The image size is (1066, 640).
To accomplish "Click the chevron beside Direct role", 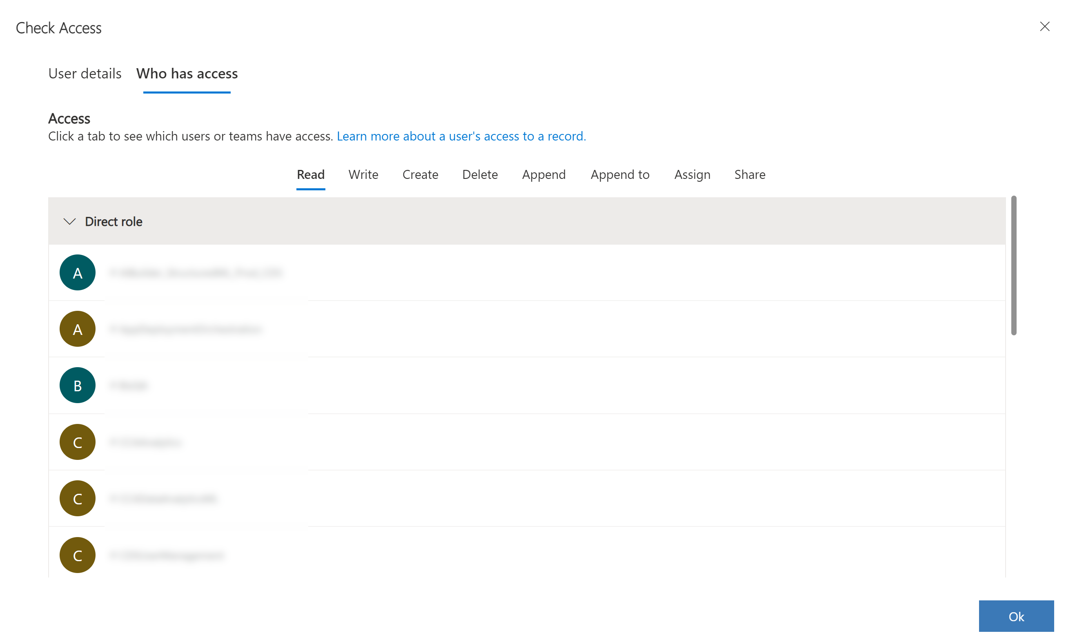I will (x=69, y=221).
